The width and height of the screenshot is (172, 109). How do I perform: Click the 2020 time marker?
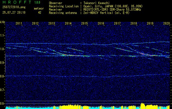tap(167, 23)
